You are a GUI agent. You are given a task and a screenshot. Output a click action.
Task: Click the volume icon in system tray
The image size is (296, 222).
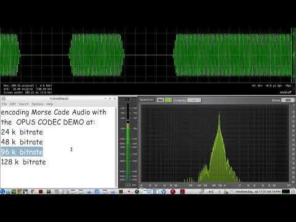[211, 192]
